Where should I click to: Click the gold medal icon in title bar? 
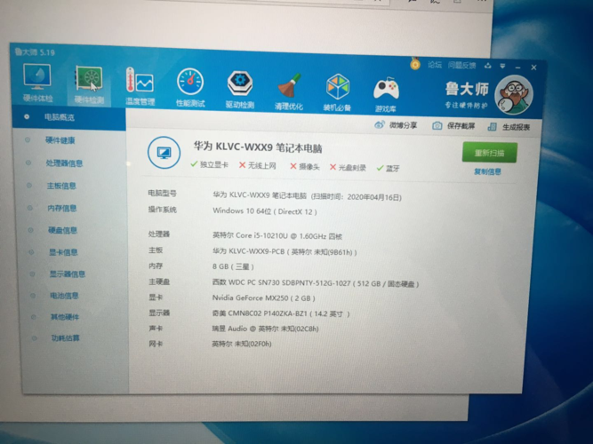pyautogui.click(x=415, y=63)
